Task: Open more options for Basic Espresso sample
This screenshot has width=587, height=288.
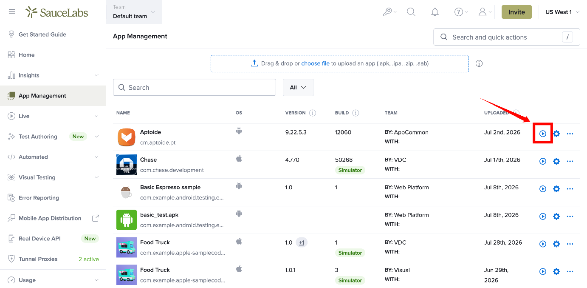Action: [x=570, y=189]
